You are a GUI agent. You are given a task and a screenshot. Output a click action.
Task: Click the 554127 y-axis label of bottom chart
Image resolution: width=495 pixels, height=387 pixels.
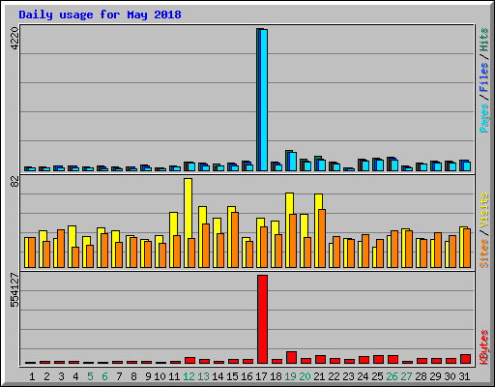(15, 290)
